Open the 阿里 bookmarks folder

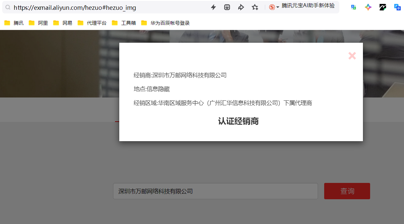coord(38,23)
